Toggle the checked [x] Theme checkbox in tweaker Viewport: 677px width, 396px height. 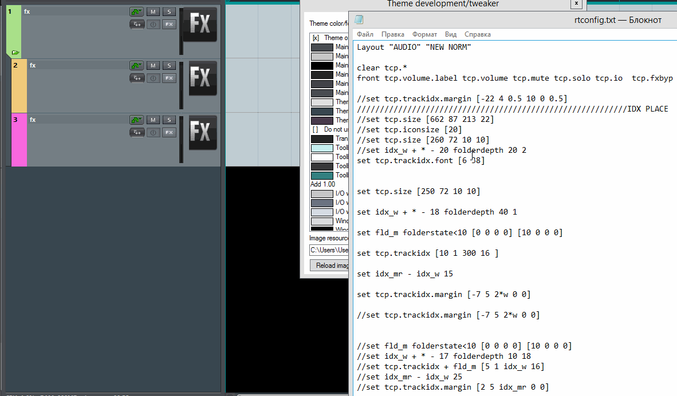(x=316, y=38)
